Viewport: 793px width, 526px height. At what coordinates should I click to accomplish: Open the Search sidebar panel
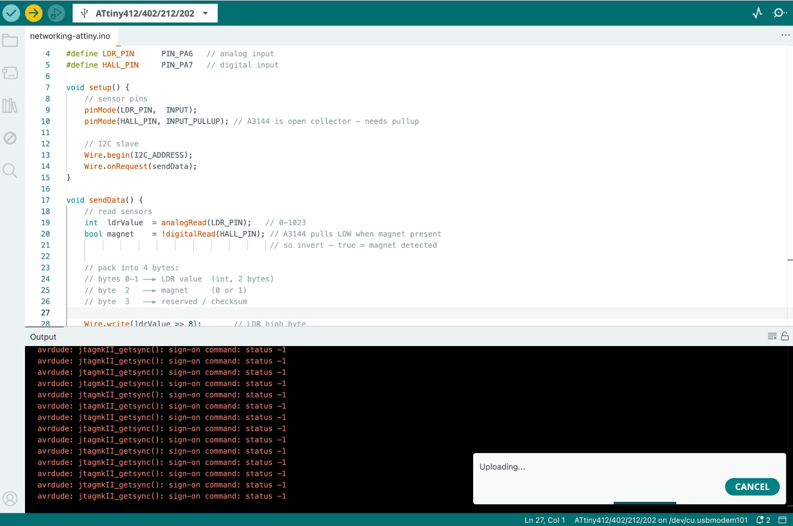point(10,170)
